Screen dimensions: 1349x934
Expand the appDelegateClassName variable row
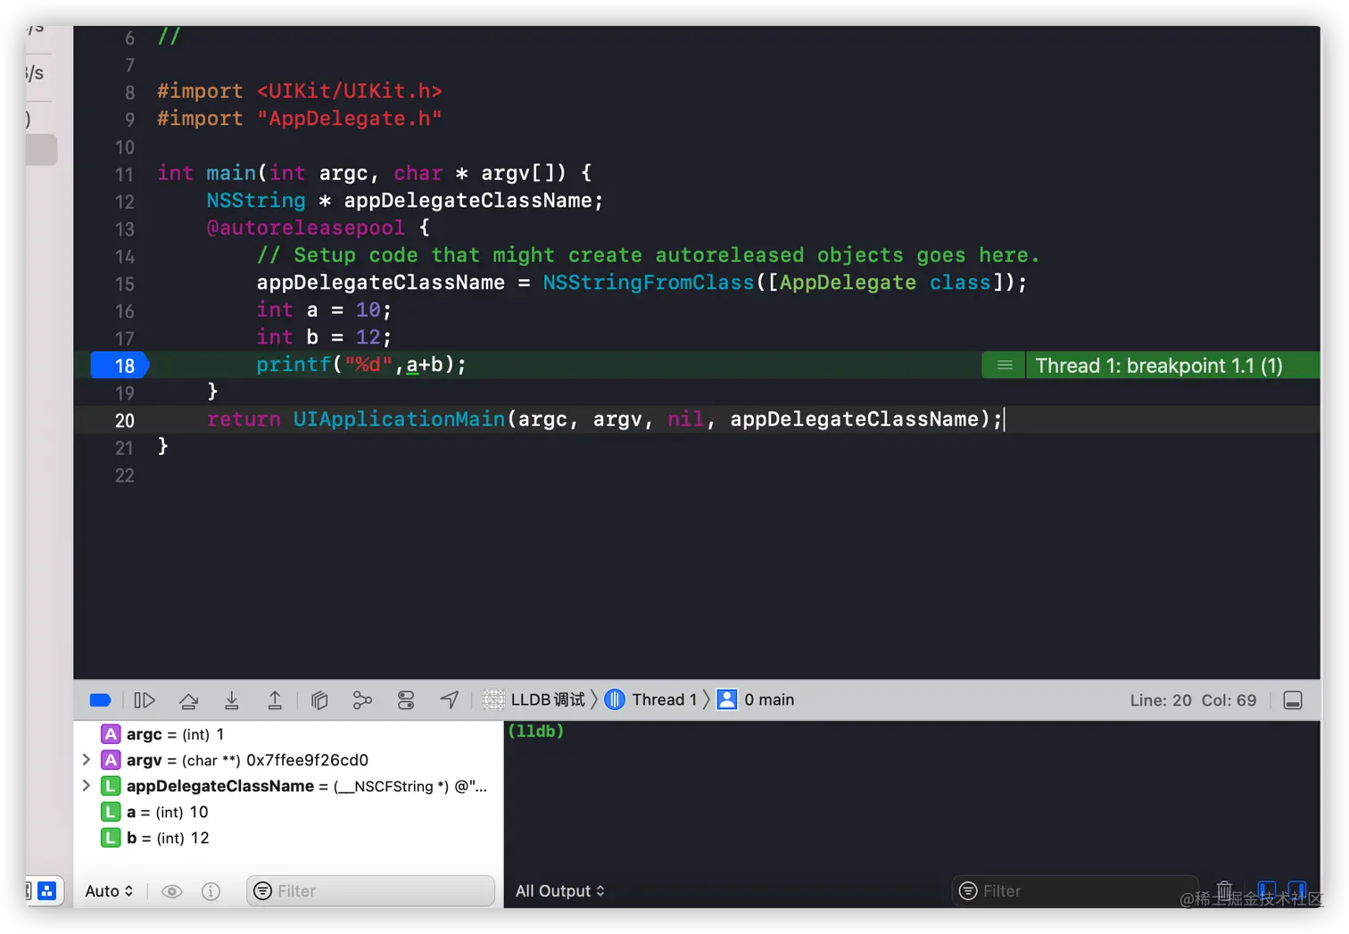click(x=87, y=786)
